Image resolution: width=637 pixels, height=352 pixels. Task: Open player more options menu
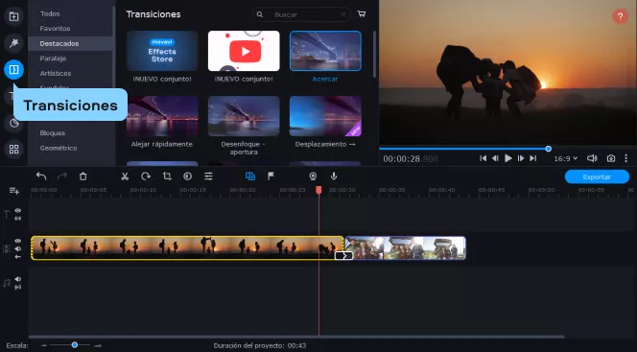[x=626, y=158]
